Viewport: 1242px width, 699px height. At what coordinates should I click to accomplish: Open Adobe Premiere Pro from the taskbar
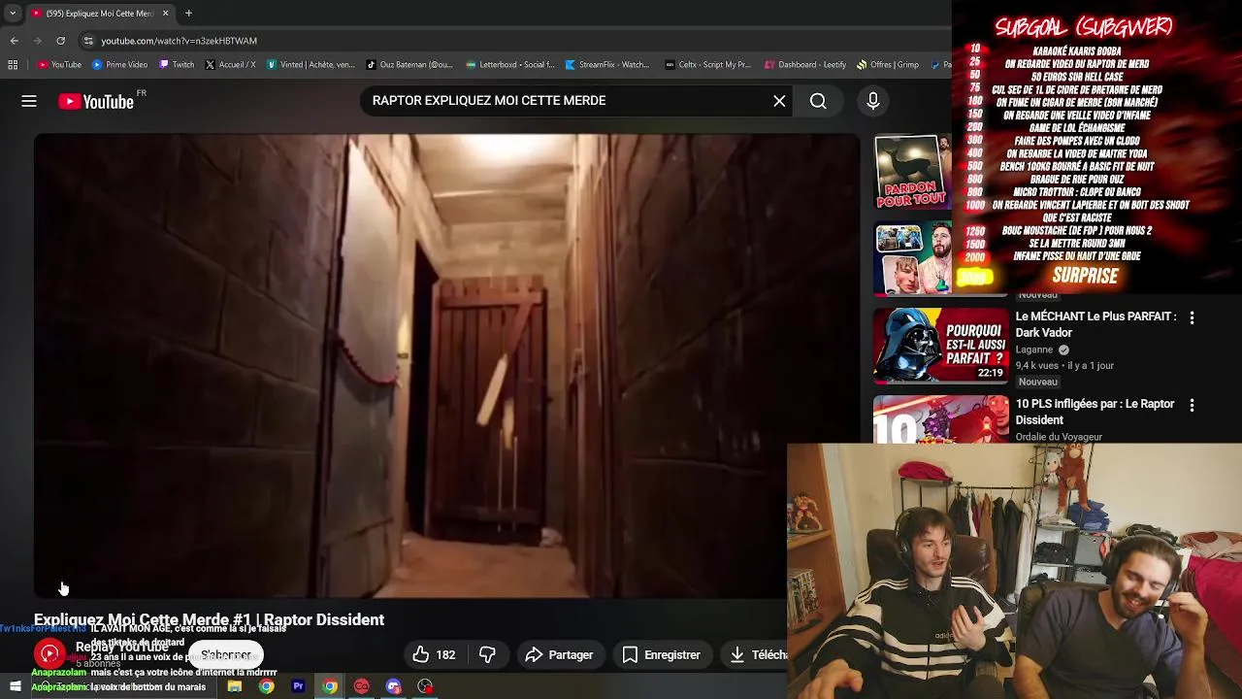(298, 686)
